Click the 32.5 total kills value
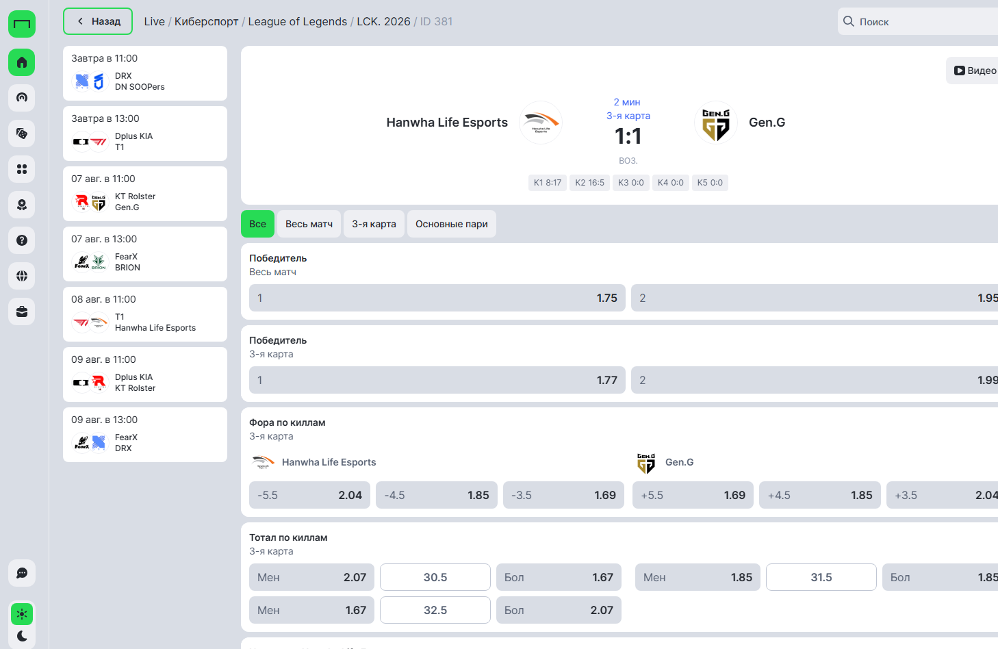This screenshot has width=998, height=649. tap(435, 610)
